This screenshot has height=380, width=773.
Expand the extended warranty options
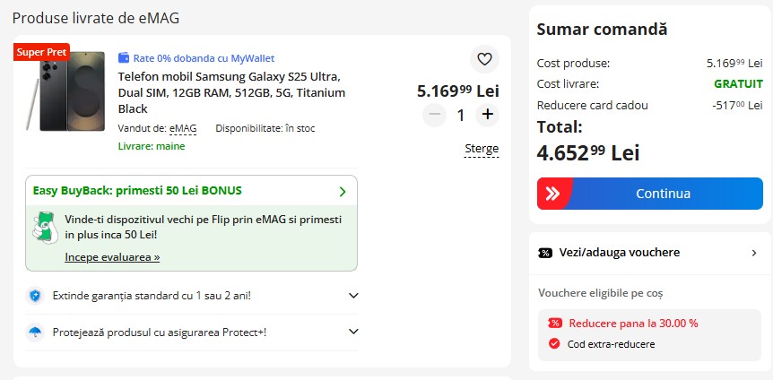(352, 295)
